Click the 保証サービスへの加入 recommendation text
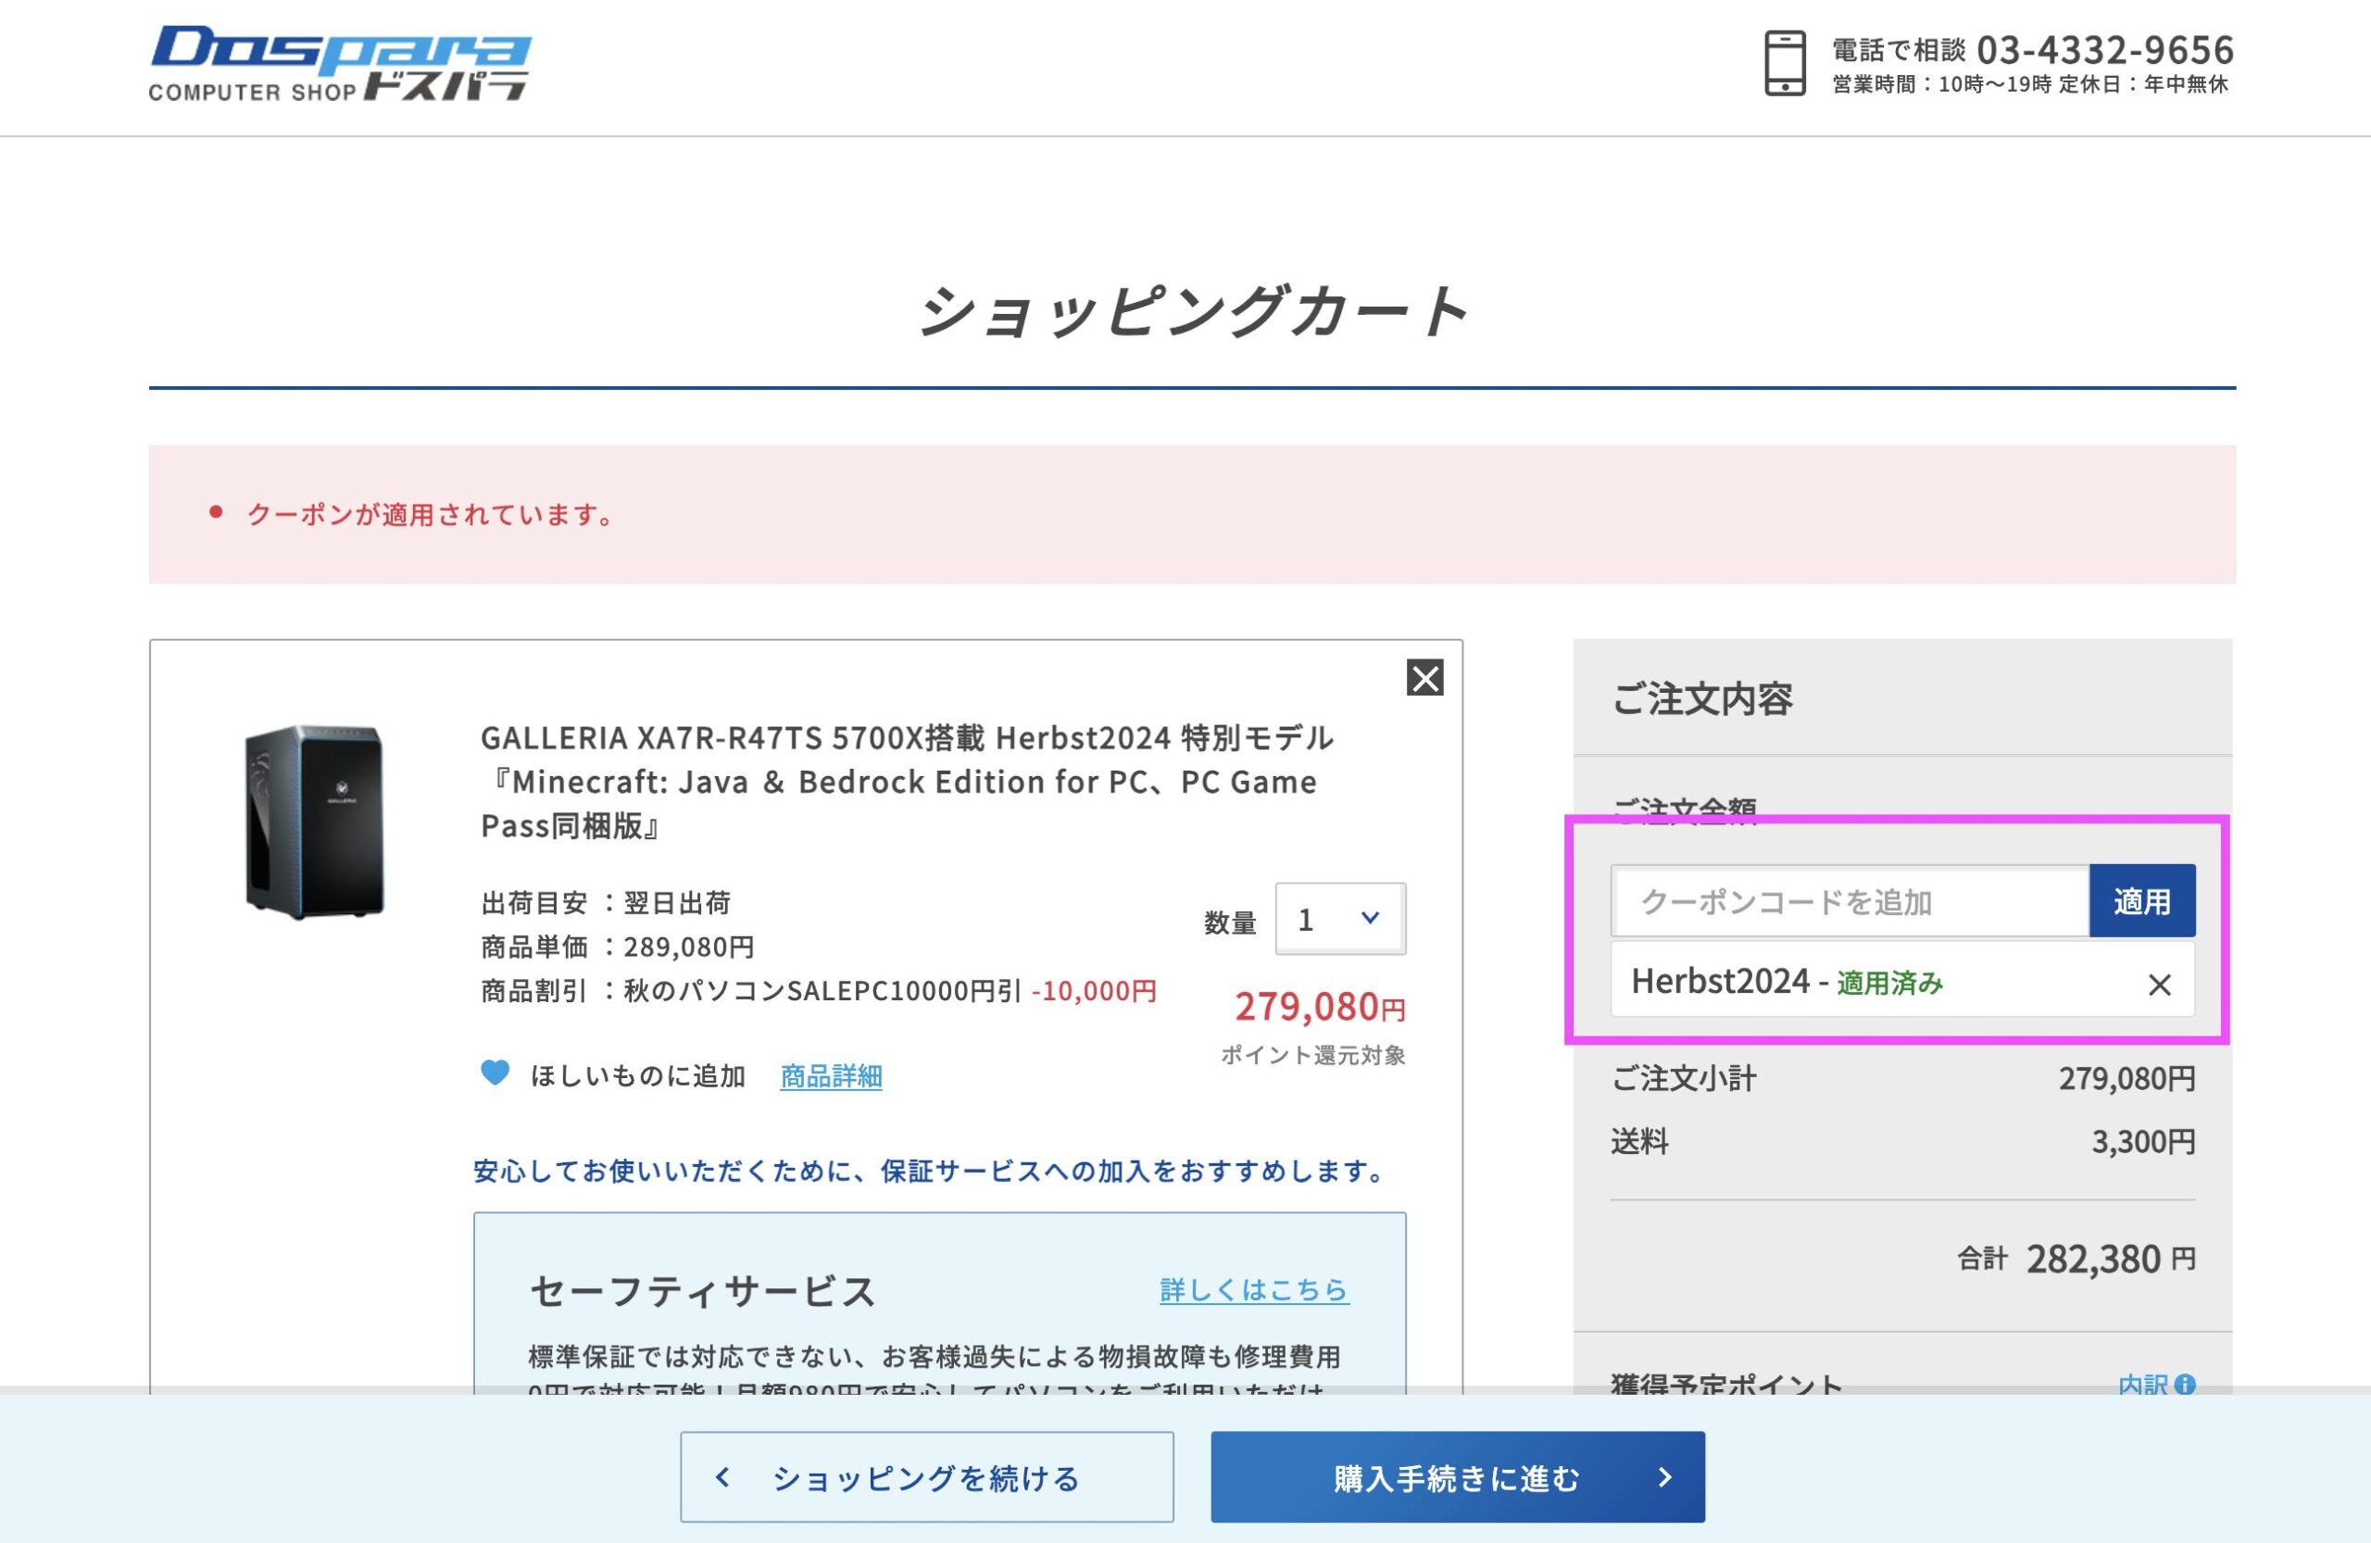 [x=930, y=1172]
